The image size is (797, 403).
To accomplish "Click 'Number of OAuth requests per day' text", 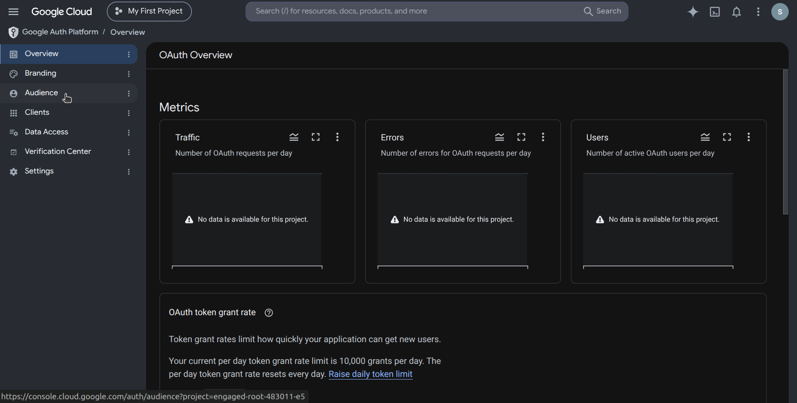I will pos(233,153).
